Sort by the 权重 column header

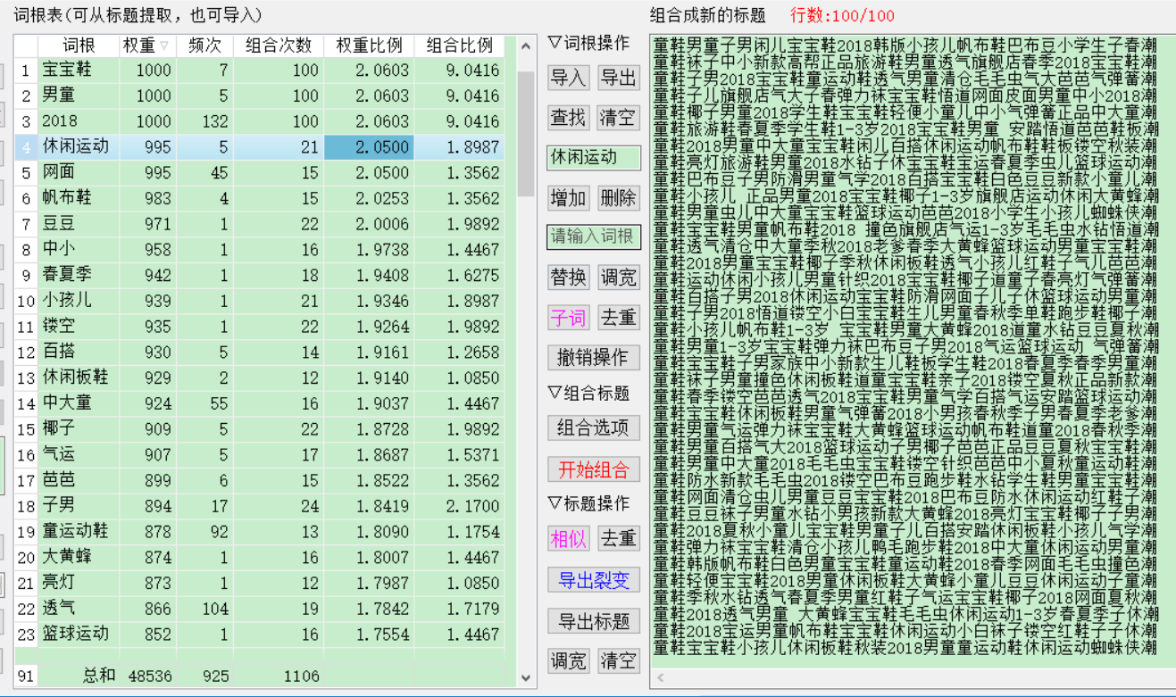tap(146, 46)
